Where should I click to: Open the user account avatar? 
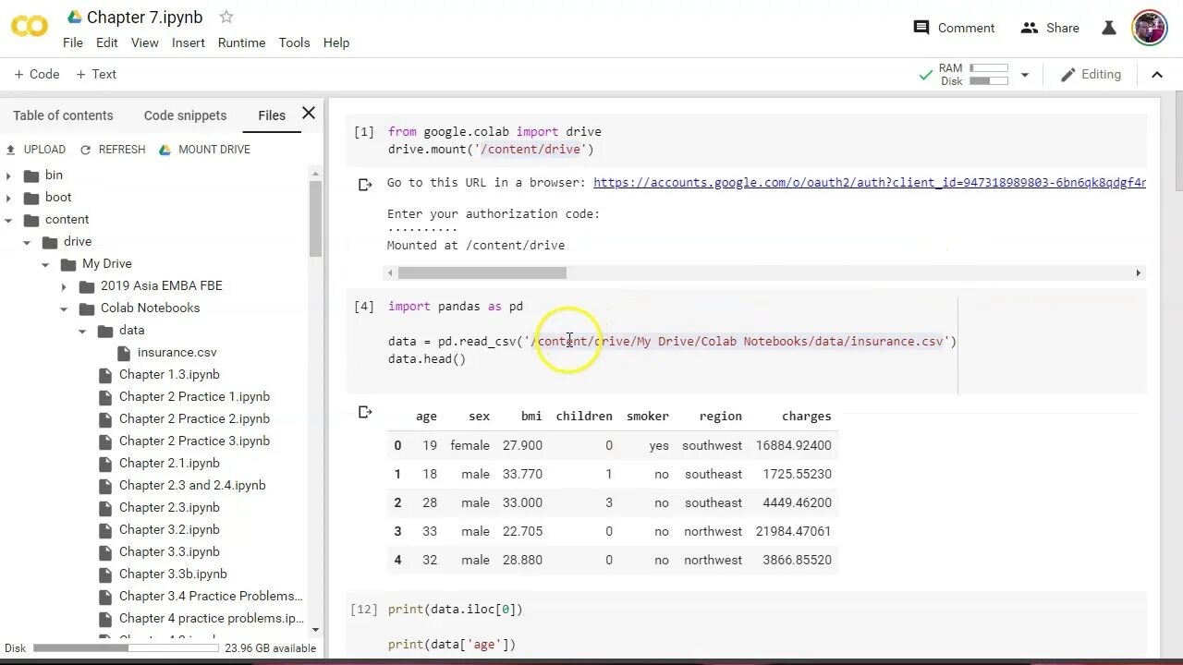1150,28
